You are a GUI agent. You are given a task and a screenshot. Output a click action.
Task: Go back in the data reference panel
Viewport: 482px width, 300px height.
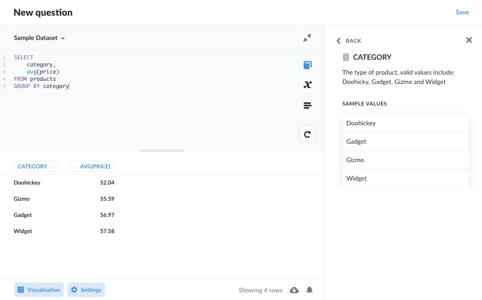348,40
